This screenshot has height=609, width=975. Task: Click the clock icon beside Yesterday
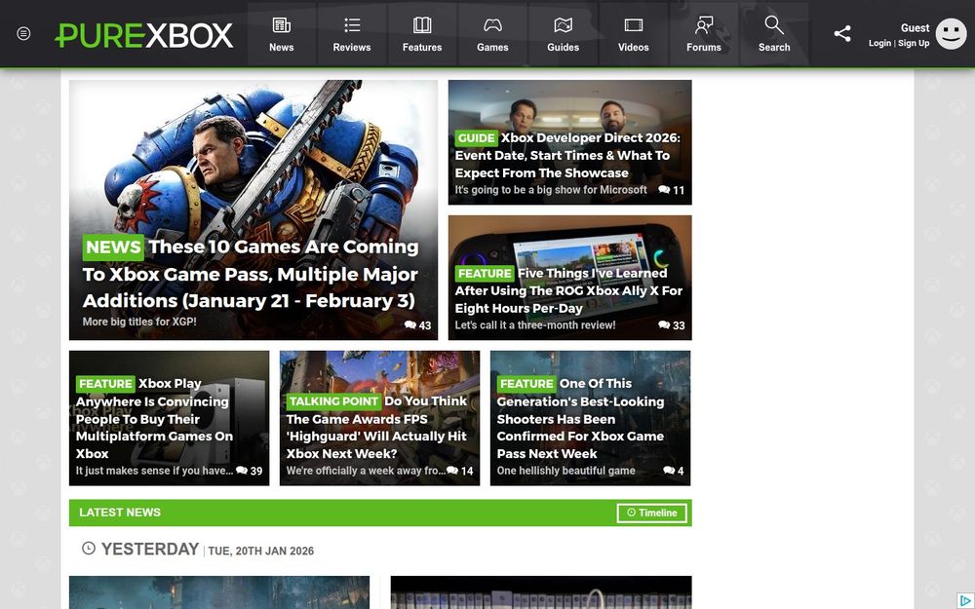[89, 548]
